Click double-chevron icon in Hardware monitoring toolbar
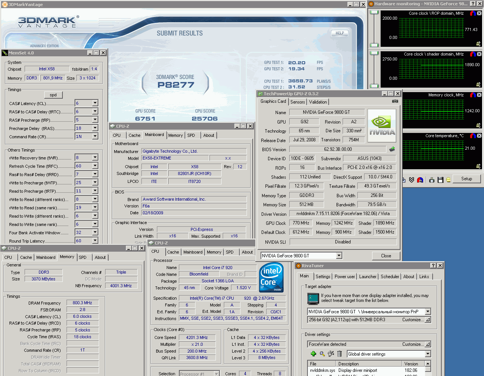Viewport: 484px width, 376px height. (412, 180)
